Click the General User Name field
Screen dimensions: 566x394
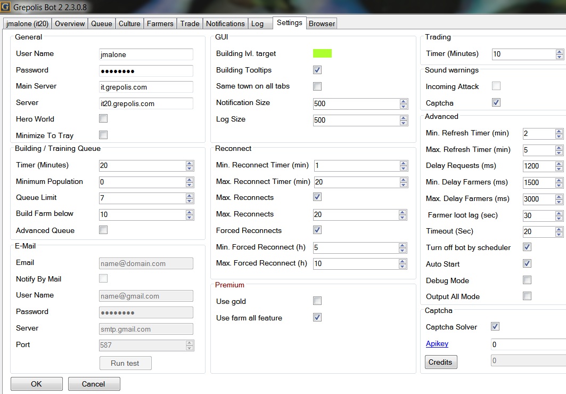[146, 54]
